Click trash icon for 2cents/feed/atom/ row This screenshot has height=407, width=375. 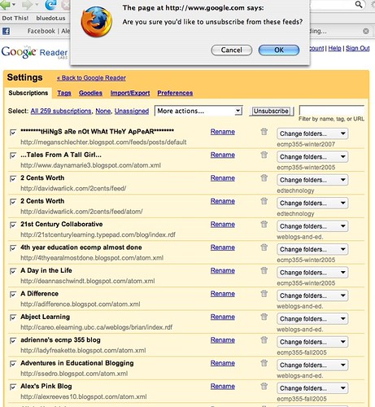264,201
